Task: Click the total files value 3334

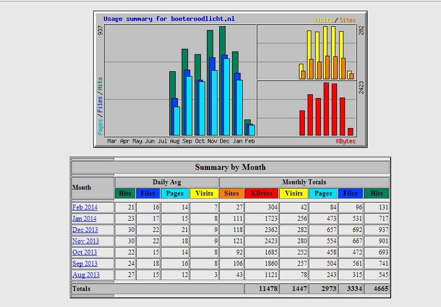Action: click(354, 289)
